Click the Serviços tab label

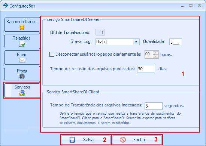coord(22,87)
